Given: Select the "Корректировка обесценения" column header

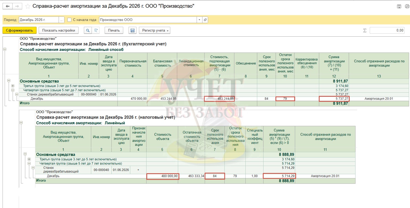Looking at the screenshot, I should coord(307,63).
